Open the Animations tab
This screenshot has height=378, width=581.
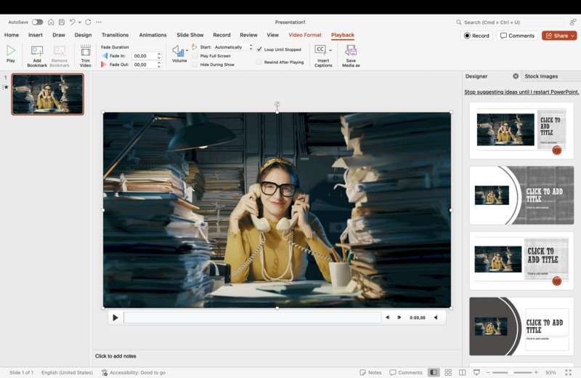[153, 35]
